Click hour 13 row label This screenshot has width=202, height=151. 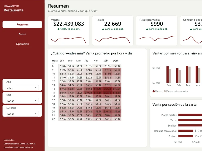(x=54, y=85)
